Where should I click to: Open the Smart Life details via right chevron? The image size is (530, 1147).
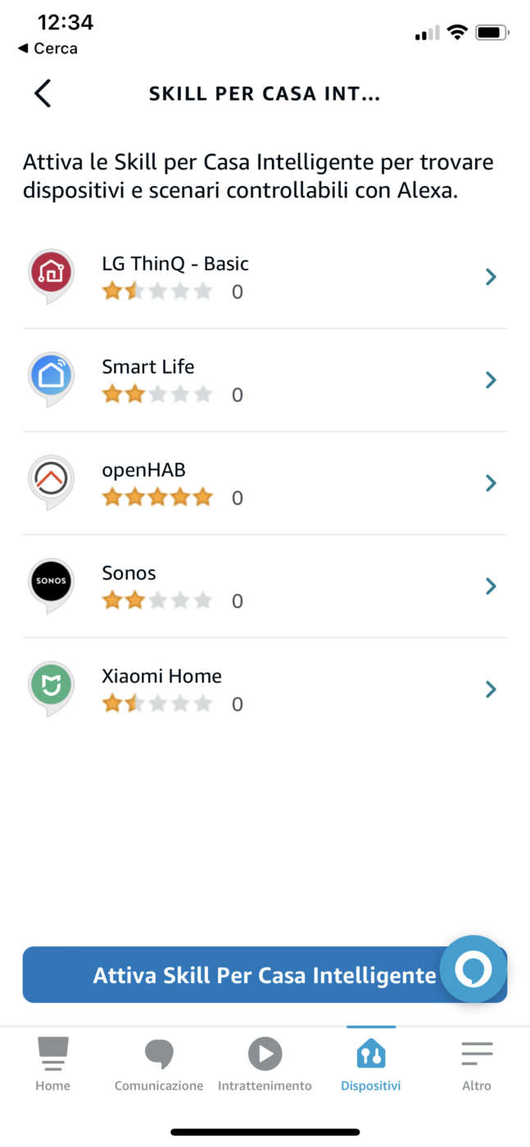click(x=490, y=380)
